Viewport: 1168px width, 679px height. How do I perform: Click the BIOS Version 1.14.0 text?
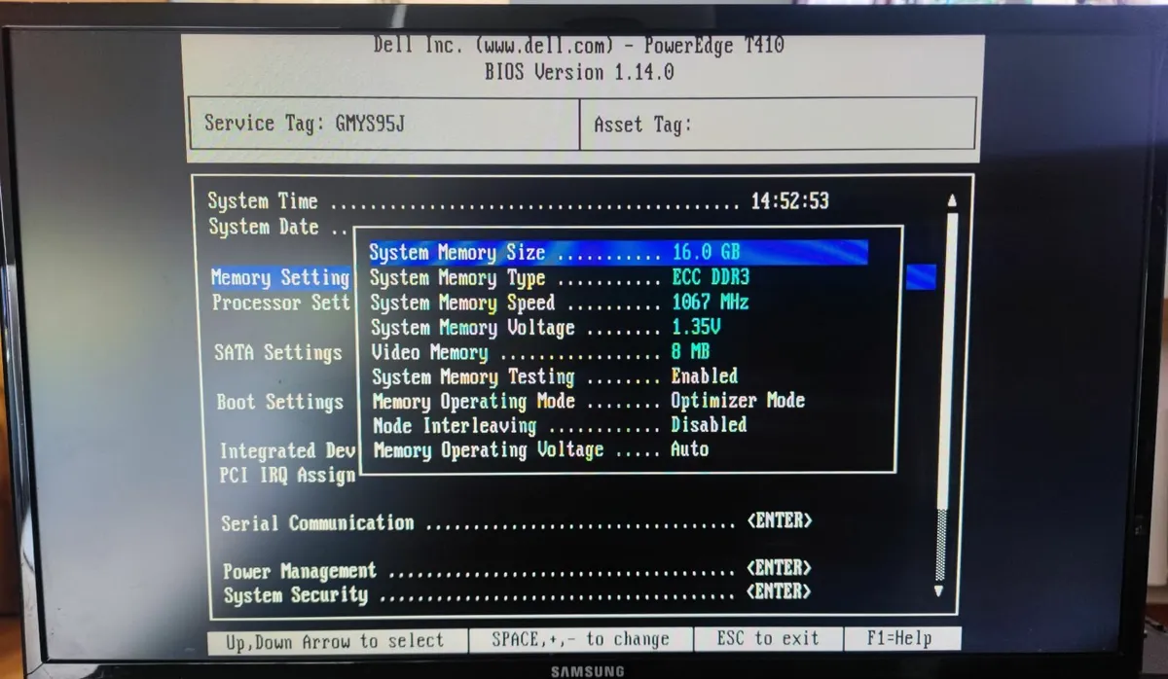coord(579,72)
